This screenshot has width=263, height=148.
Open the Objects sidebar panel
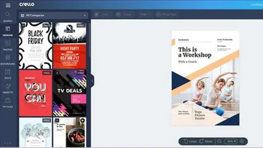(x=8, y=88)
